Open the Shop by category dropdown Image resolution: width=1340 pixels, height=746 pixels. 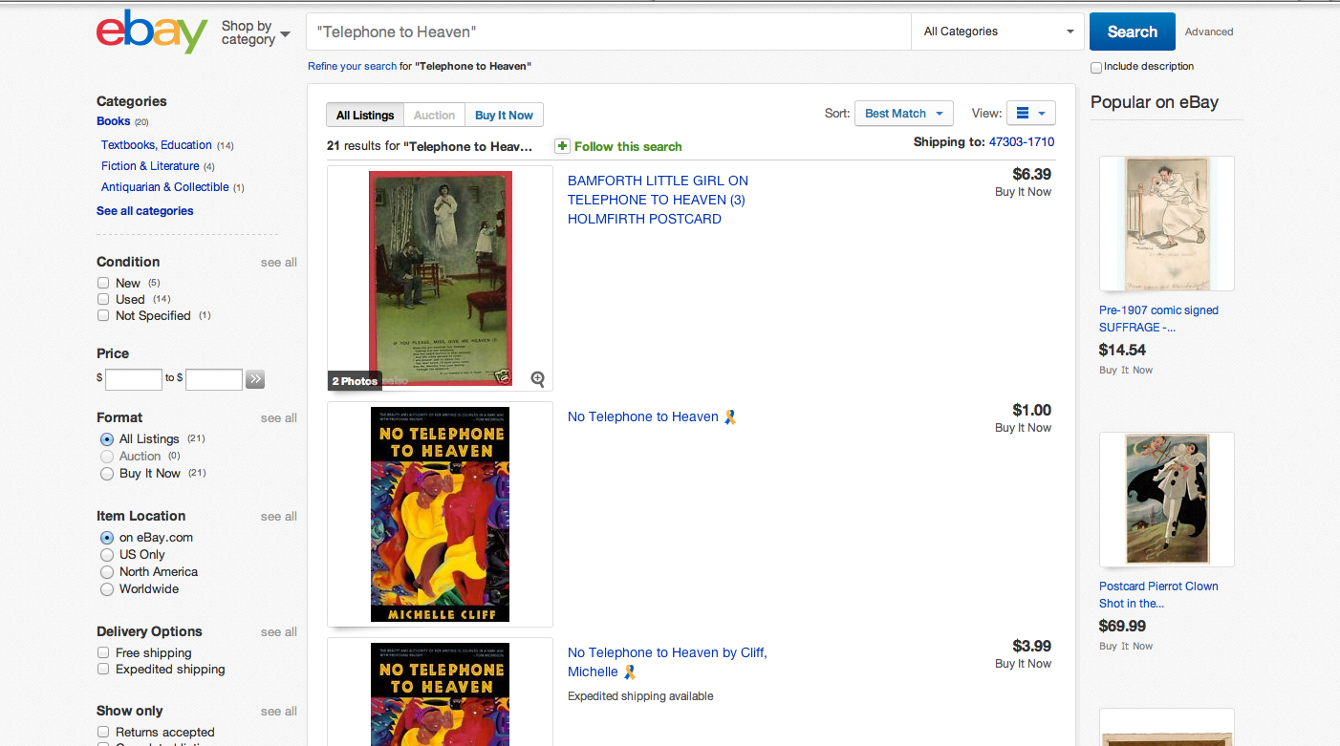[255, 32]
